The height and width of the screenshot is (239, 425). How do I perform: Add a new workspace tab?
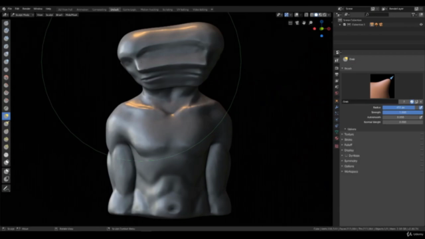coord(212,9)
